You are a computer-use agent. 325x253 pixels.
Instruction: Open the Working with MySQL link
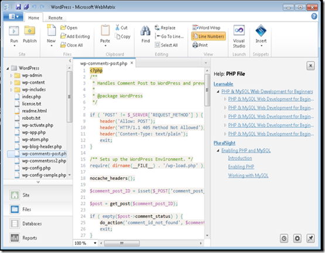point(248,176)
